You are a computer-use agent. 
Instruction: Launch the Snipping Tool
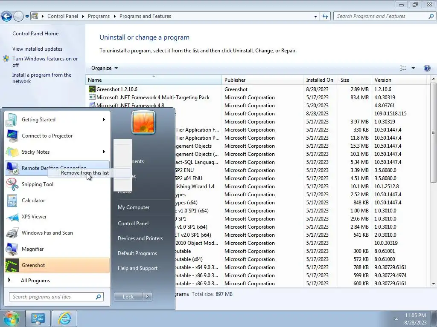click(57, 184)
